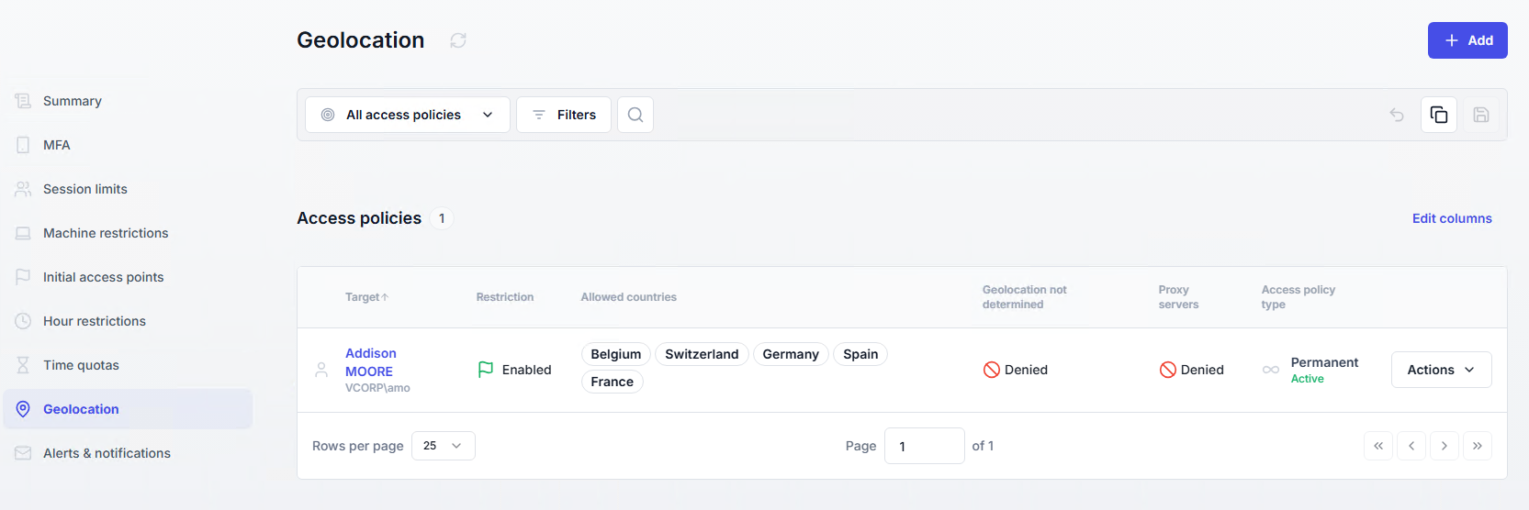This screenshot has height=510, width=1529.
Task: Open the All access policies dropdown
Action: (408, 115)
